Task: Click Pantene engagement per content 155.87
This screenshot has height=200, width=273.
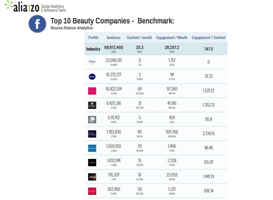Action: click(x=208, y=162)
